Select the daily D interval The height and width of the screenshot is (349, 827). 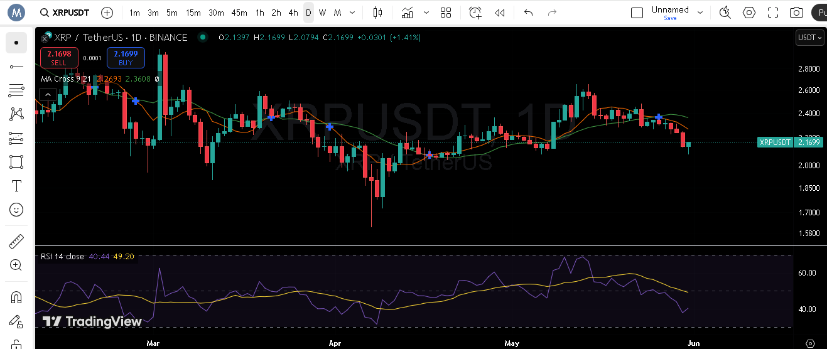[x=308, y=13]
